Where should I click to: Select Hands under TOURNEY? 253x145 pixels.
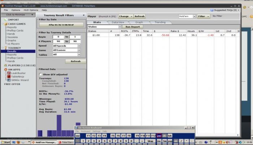11,61
